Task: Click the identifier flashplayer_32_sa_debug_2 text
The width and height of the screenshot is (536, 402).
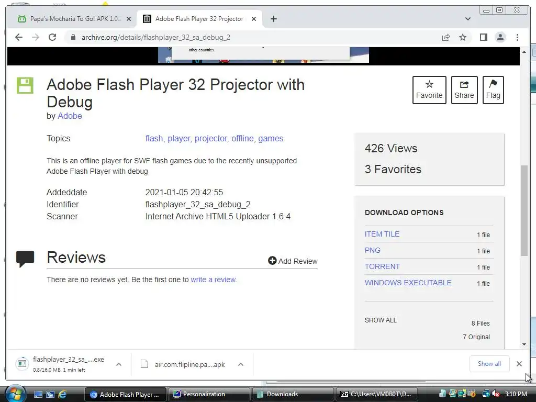Action: coord(198,205)
